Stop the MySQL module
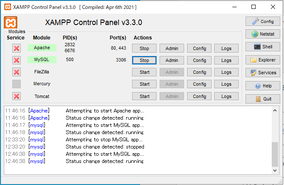This screenshot has width=284, height=185. click(x=144, y=60)
